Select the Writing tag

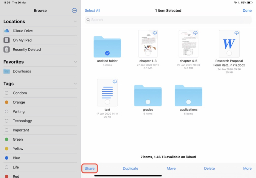pyautogui.click(x=40, y=112)
